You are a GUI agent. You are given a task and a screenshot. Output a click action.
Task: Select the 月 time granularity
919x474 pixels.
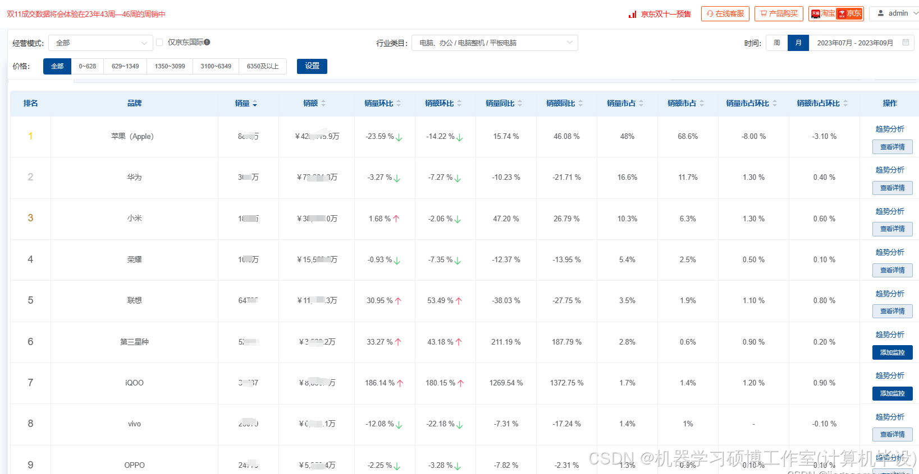point(798,43)
